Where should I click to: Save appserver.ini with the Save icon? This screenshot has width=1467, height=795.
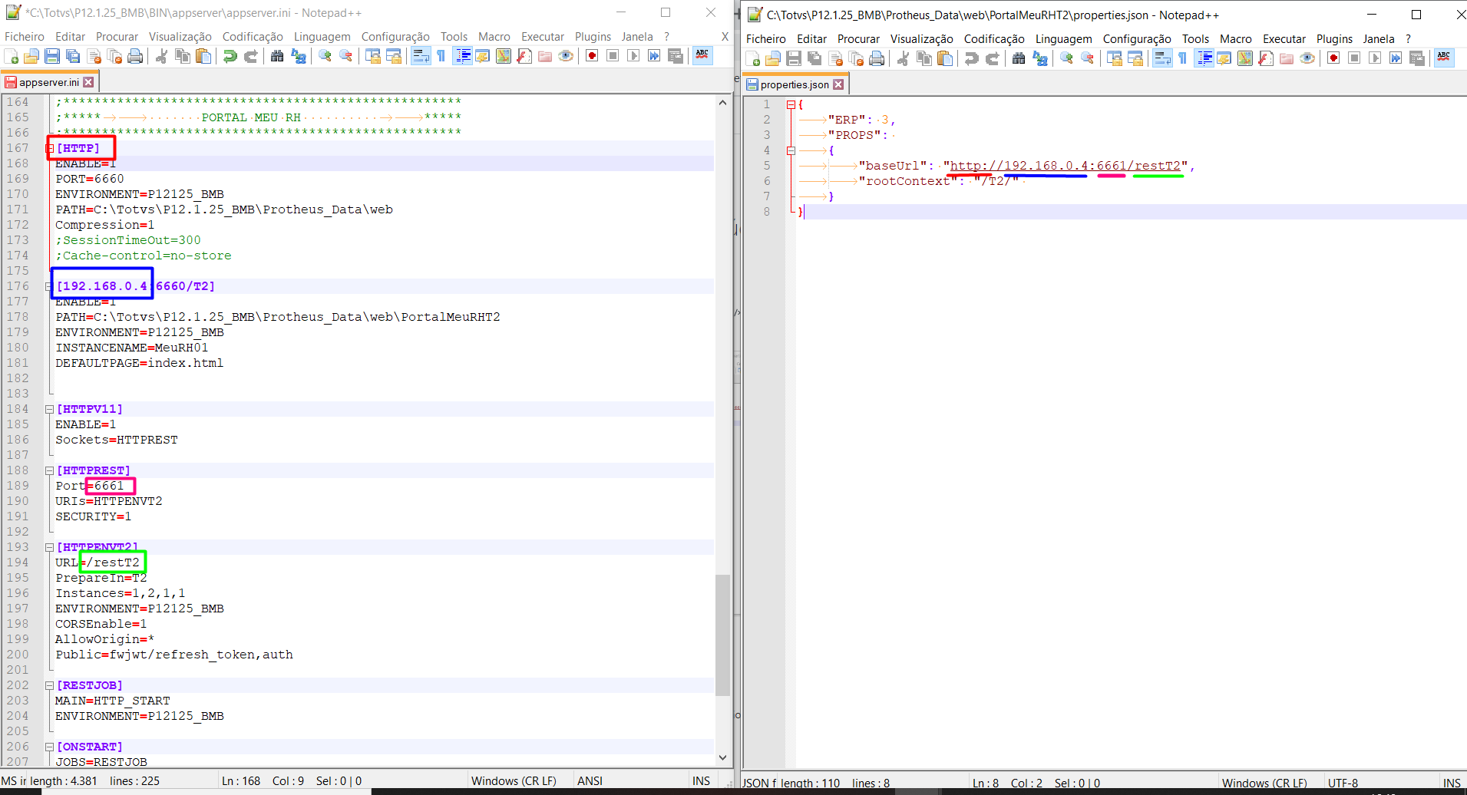tap(52, 56)
